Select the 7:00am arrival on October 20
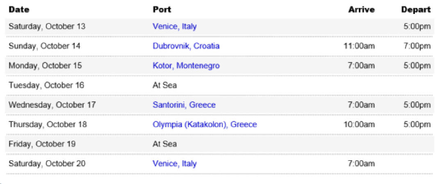448x184 pixels. 361,164
